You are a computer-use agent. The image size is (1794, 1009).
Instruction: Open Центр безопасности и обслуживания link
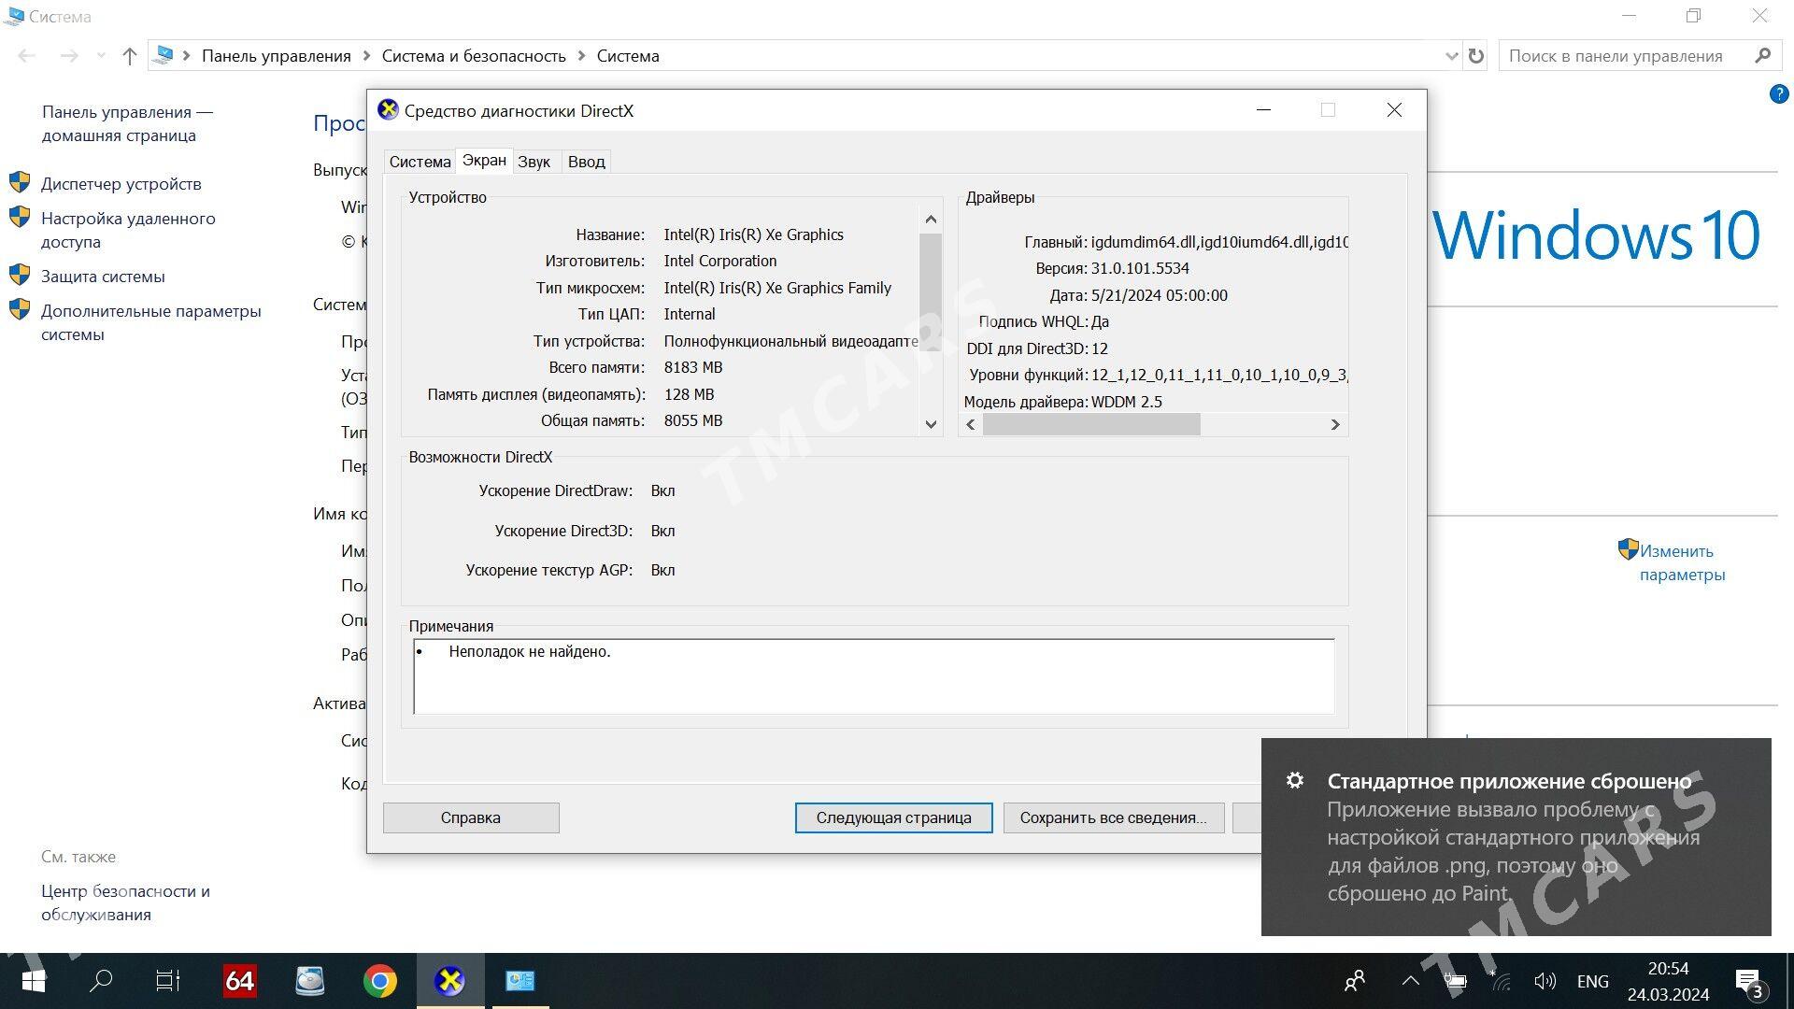point(125,902)
